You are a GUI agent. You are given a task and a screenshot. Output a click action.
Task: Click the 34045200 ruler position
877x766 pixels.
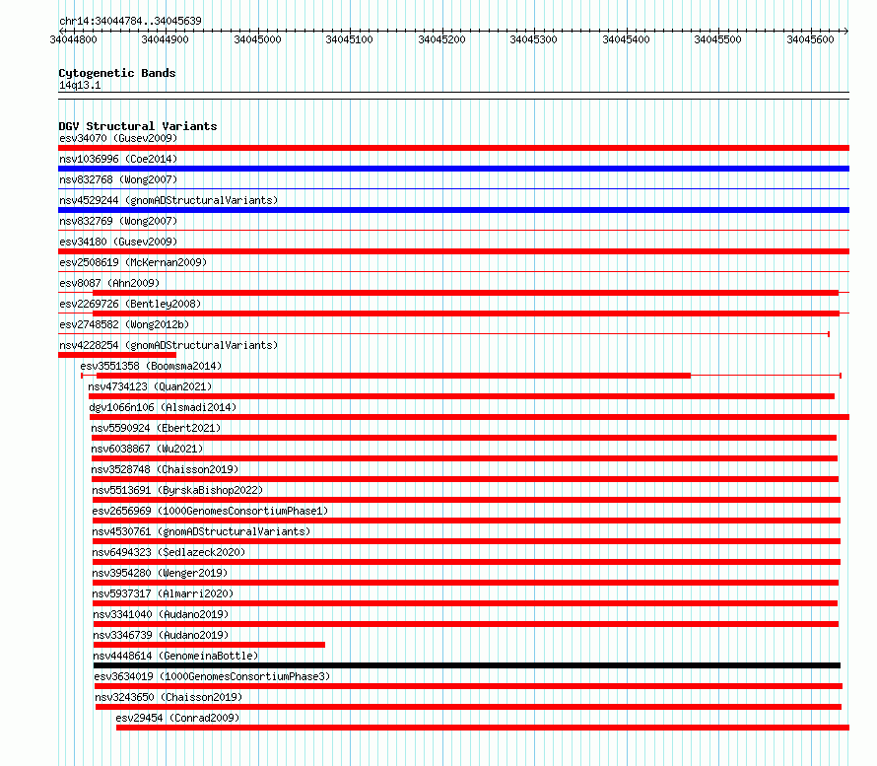pyautogui.click(x=441, y=39)
